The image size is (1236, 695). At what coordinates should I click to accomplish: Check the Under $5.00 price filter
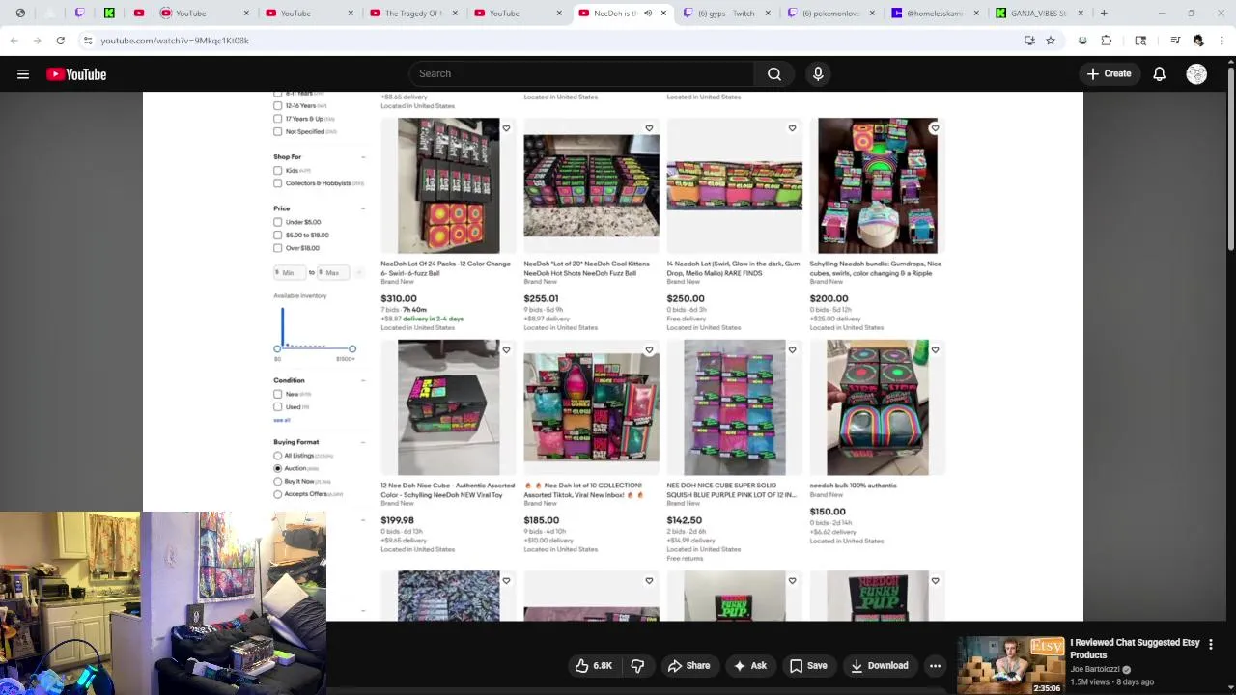click(278, 222)
